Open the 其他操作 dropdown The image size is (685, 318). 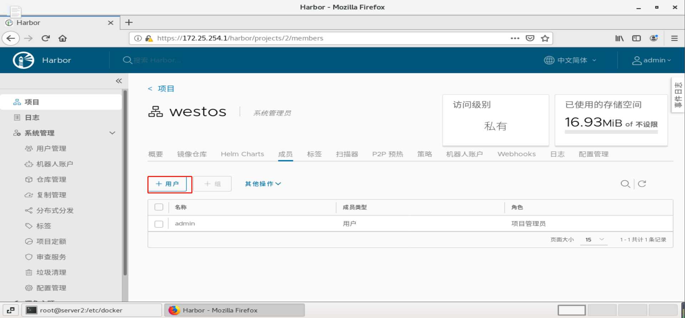[x=263, y=184]
